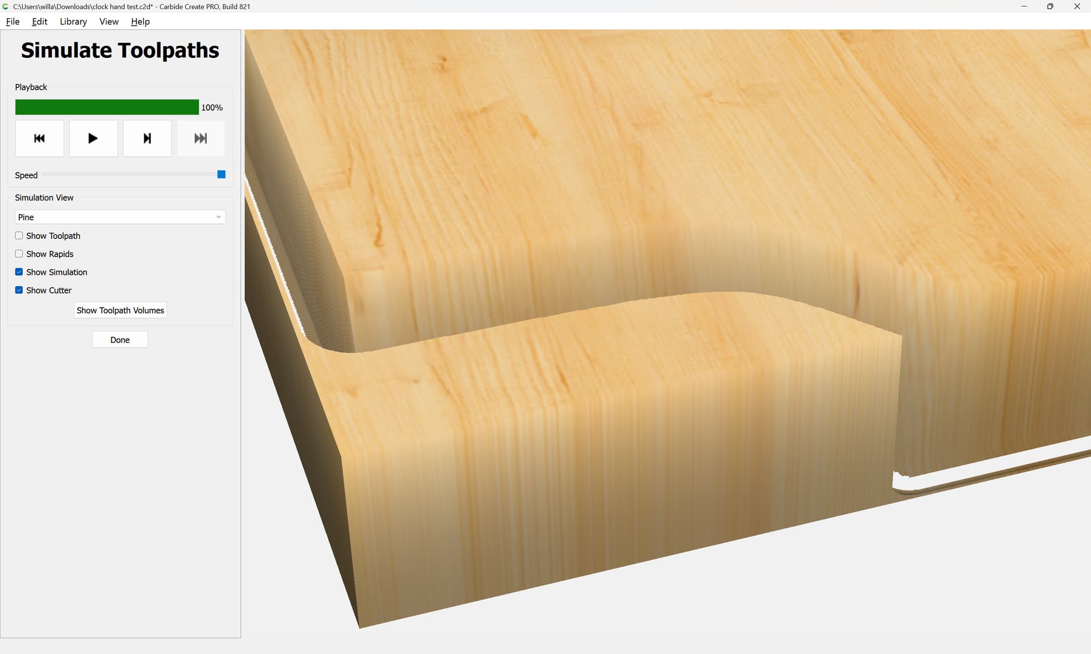Enable the Show Toolpath checkbox
This screenshot has height=654, width=1091.
(19, 236)
